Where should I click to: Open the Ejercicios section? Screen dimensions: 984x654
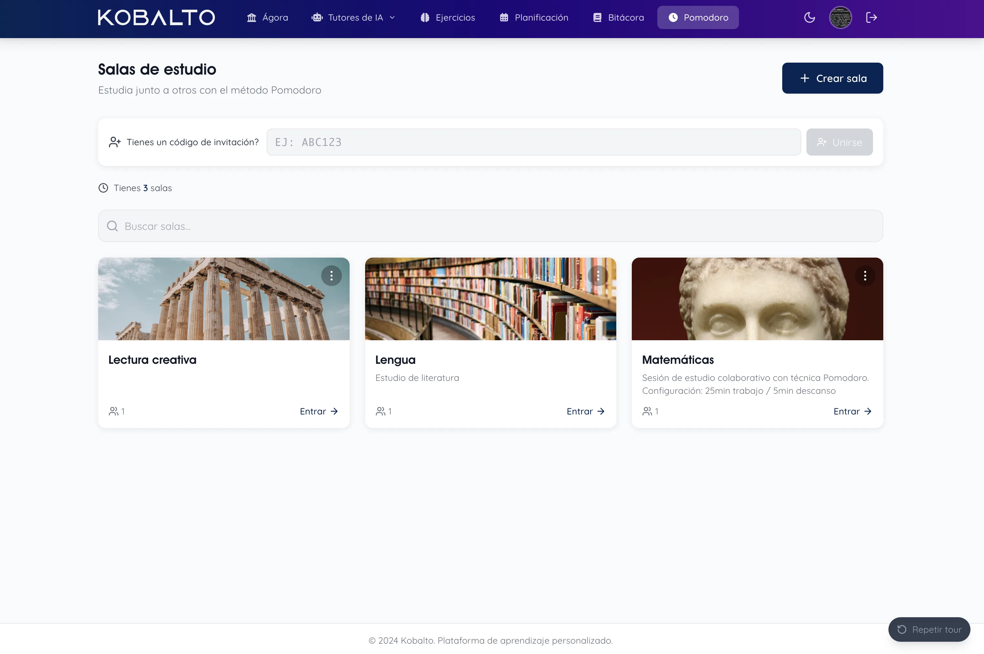(447, 17)
